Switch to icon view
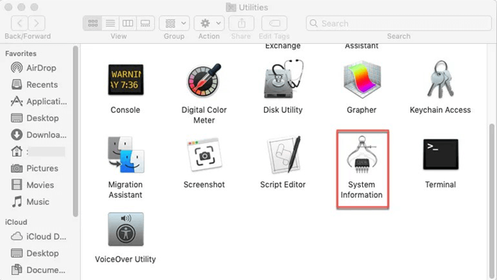 (92, 23)
